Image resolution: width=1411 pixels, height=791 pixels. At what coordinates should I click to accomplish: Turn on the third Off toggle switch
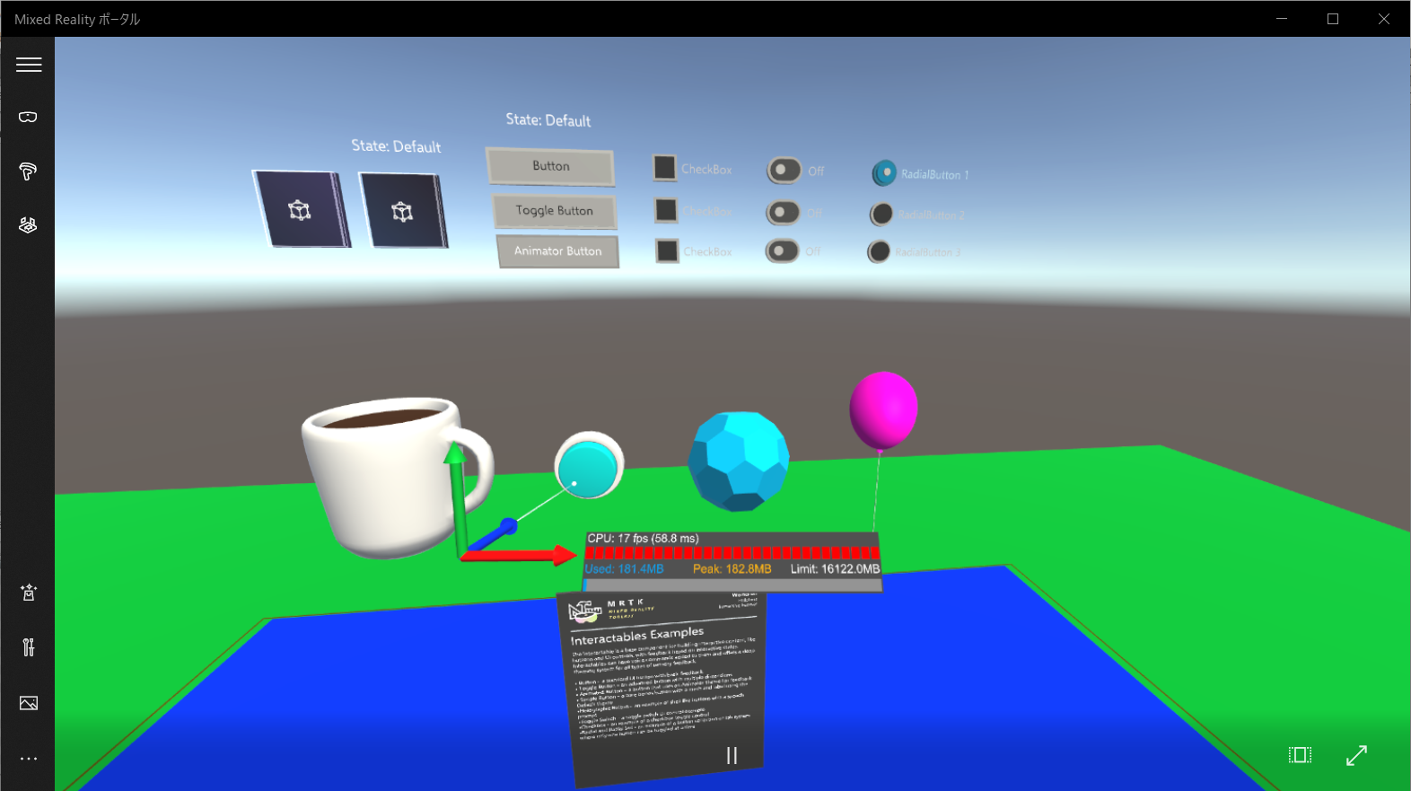[782, 250]
